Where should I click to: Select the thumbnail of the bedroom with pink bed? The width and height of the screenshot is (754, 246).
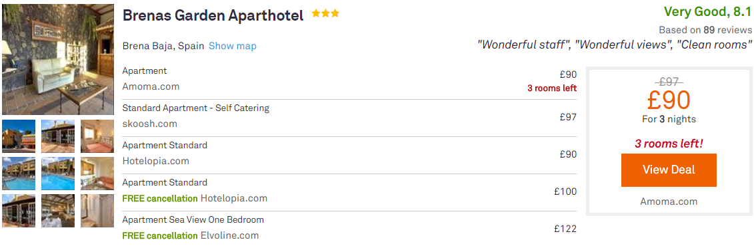pos(97,136)
